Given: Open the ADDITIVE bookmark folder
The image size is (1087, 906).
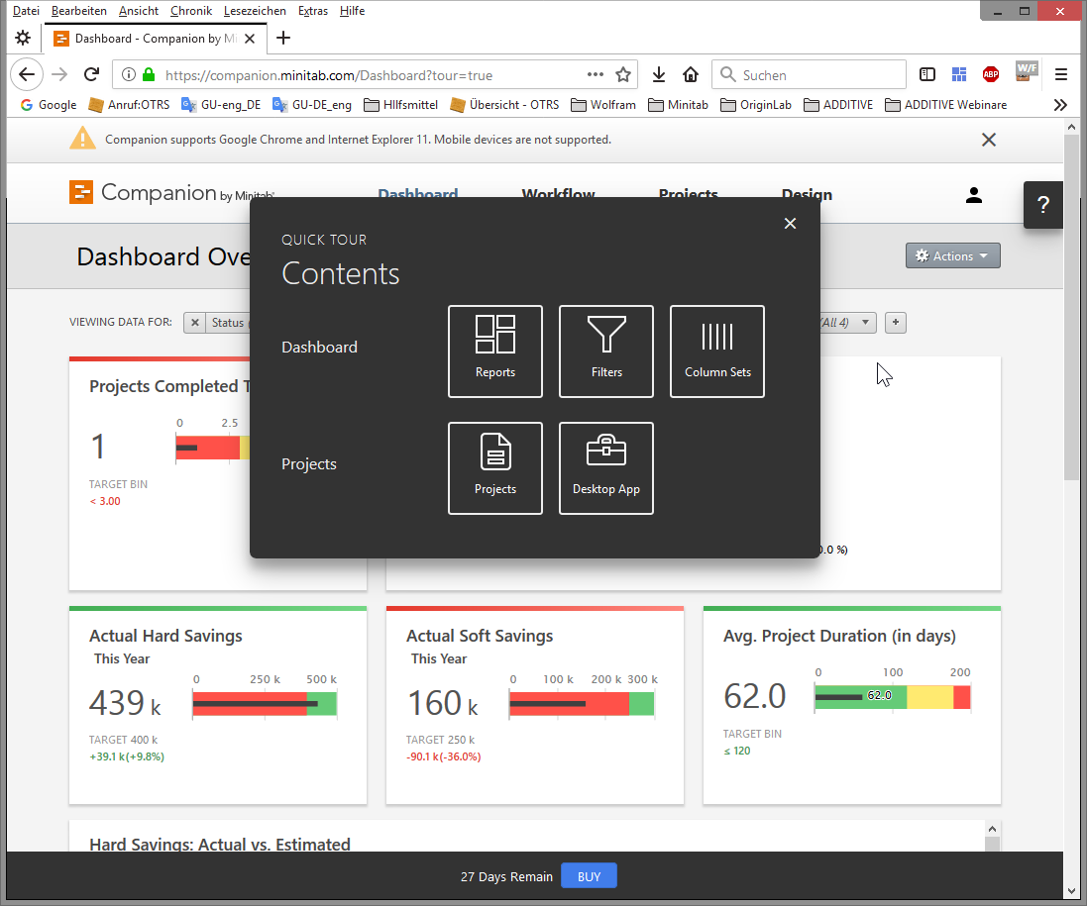Looking at the screenshot, I should 838,105.
